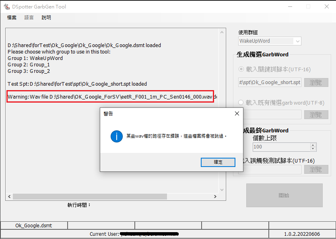This screenshot has height=239, width=336.
Task: Open the 檔案 menu
Action: (x=12, y=18)
